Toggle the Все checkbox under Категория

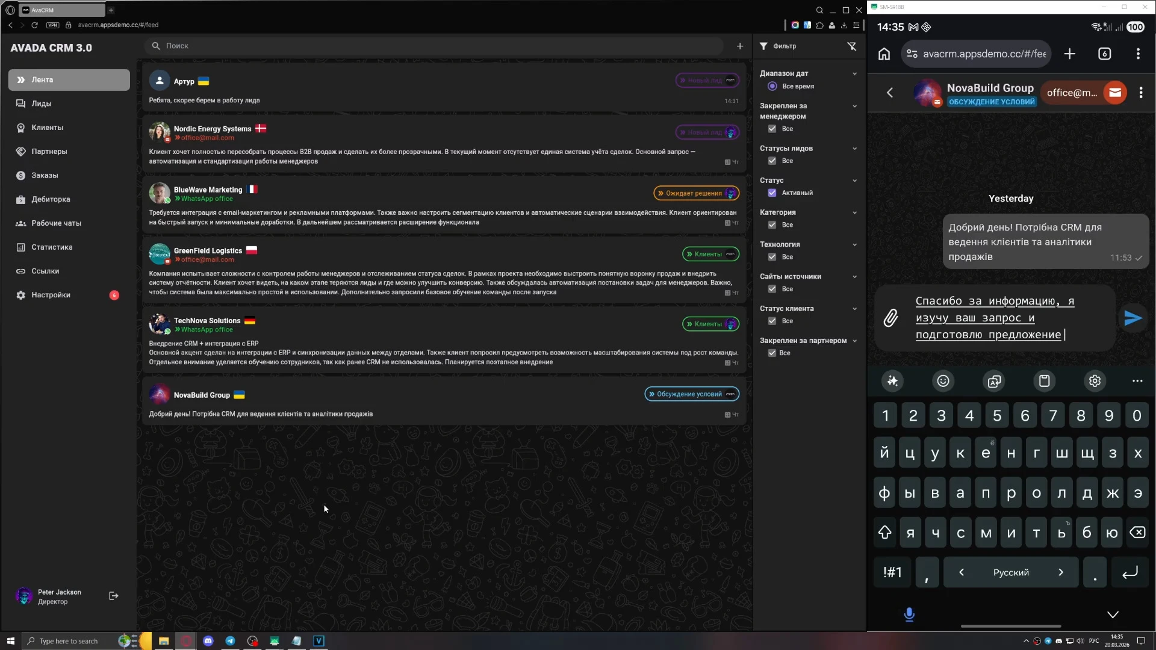click(772, 225)
